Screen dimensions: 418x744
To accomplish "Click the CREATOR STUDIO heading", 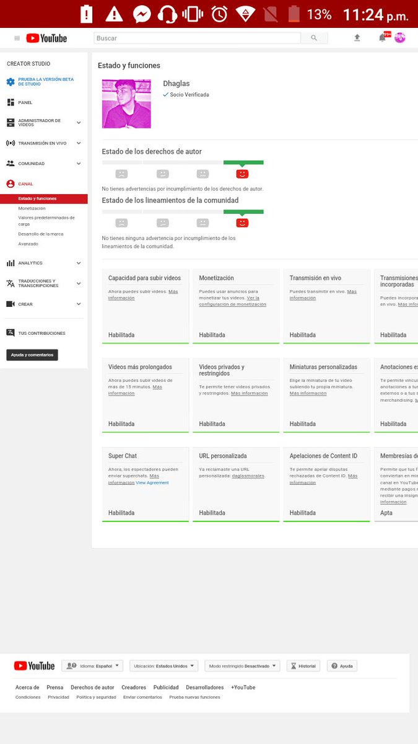I will (28, 64).
